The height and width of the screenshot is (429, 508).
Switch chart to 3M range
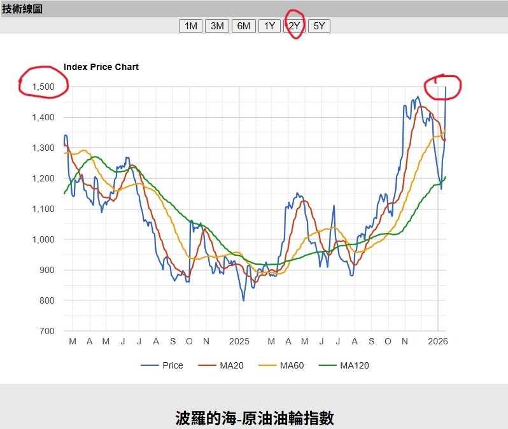tap(217, 26)
